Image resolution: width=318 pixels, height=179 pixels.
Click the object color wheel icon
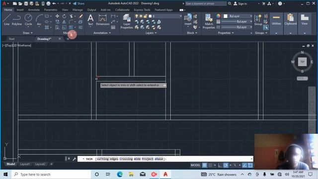218,16
